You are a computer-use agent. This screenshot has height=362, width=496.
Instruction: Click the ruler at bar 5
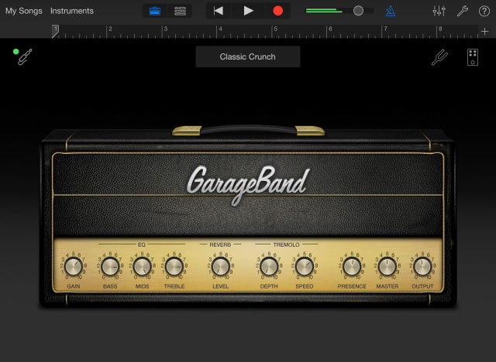click(x=274, y=31)
